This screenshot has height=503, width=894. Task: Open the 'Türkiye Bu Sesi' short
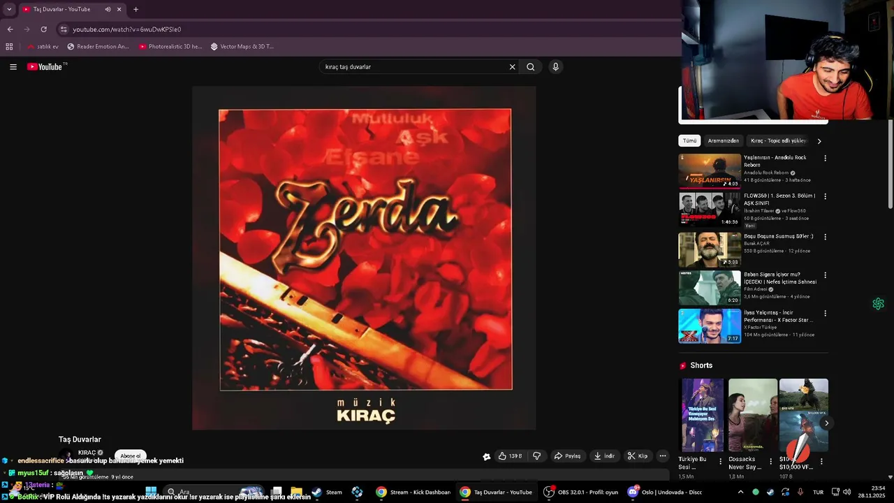tap(703, 415)
